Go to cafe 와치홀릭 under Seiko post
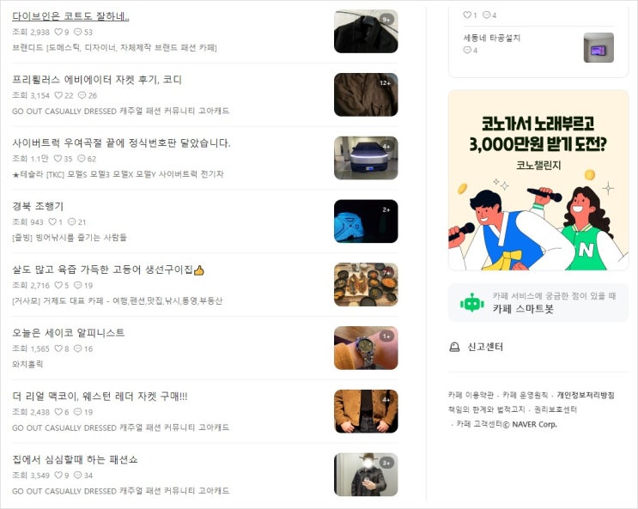Image resolution: width=638 pixels, height=509 pixels. 27,364
